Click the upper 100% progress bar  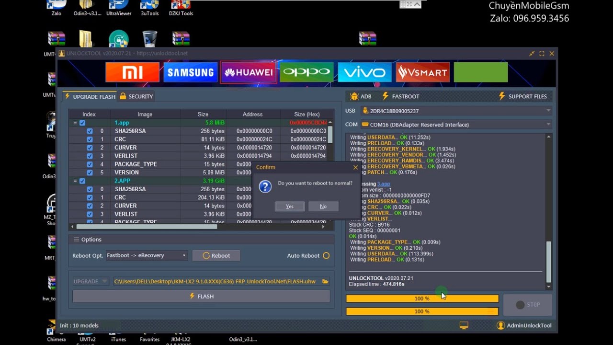(x=422, y=299)
